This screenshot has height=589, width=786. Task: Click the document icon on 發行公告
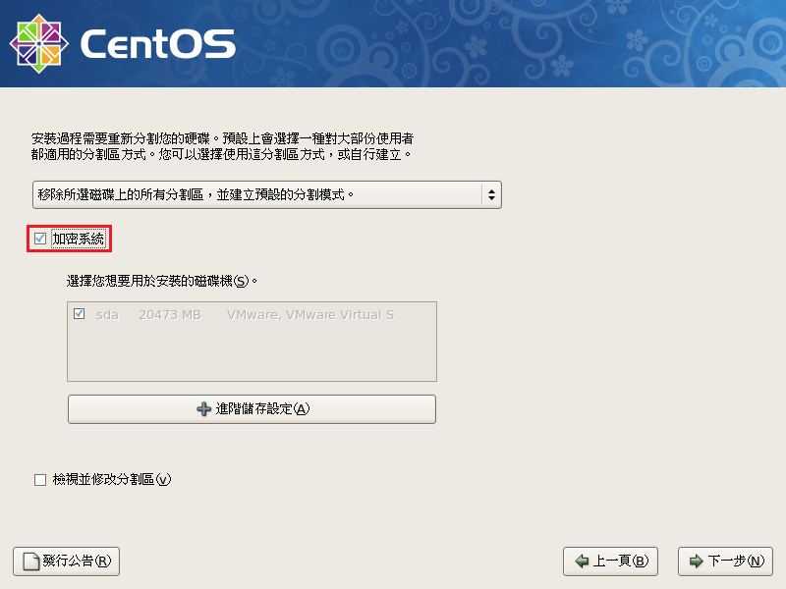[x=30, y=562]
